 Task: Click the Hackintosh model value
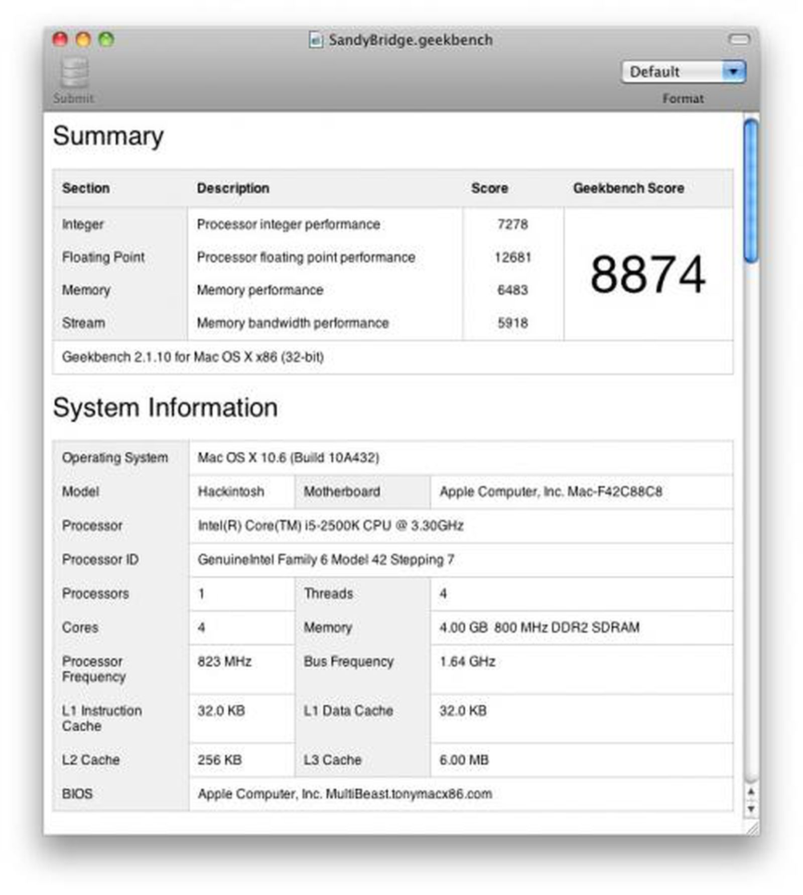(x=231, y=491)
